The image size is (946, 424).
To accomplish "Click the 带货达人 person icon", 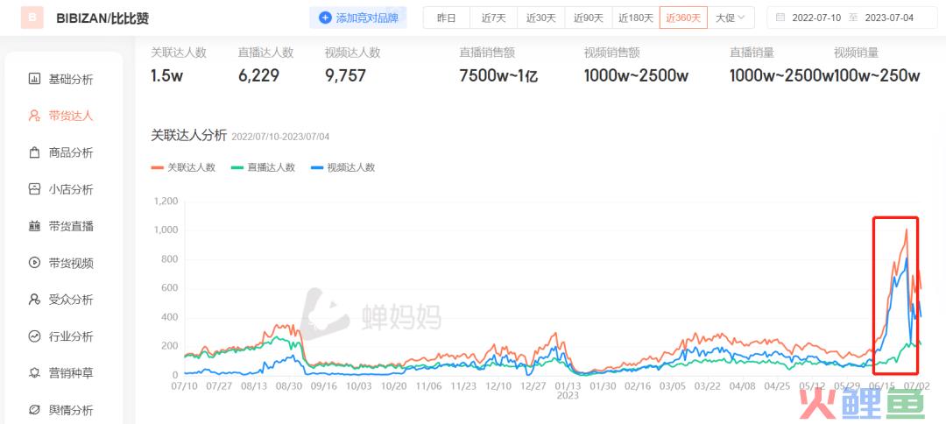I will tap(35, 116).
